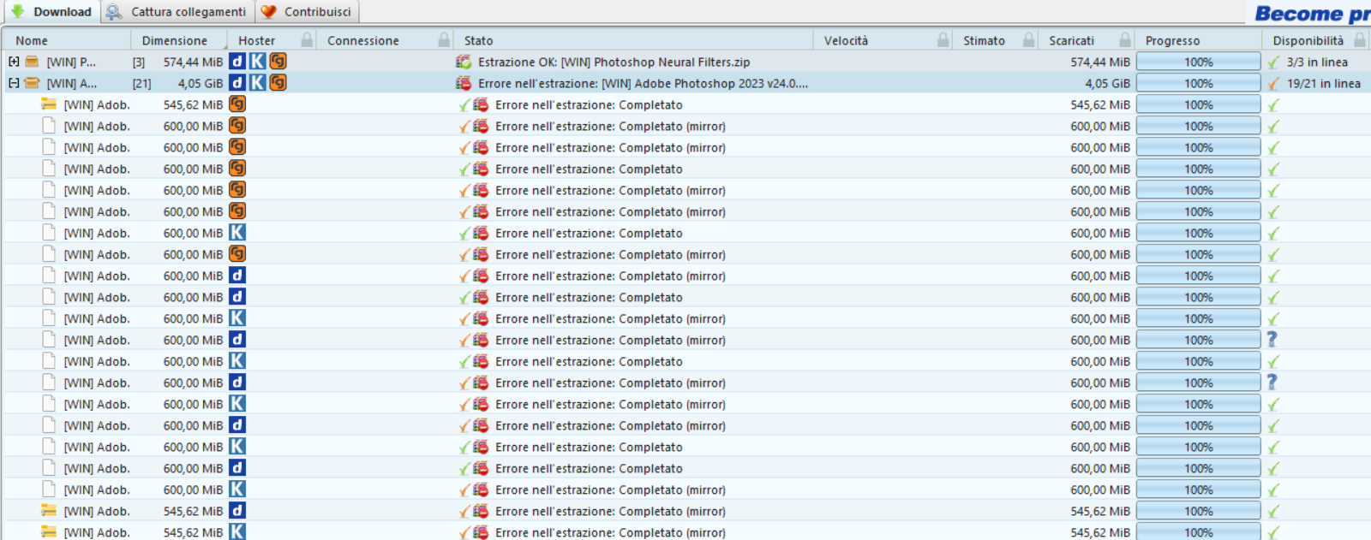The width and height of the screenshot is (1371, 540).
Task: Sort by the Nome column header
Action: [x=32, y=40]
